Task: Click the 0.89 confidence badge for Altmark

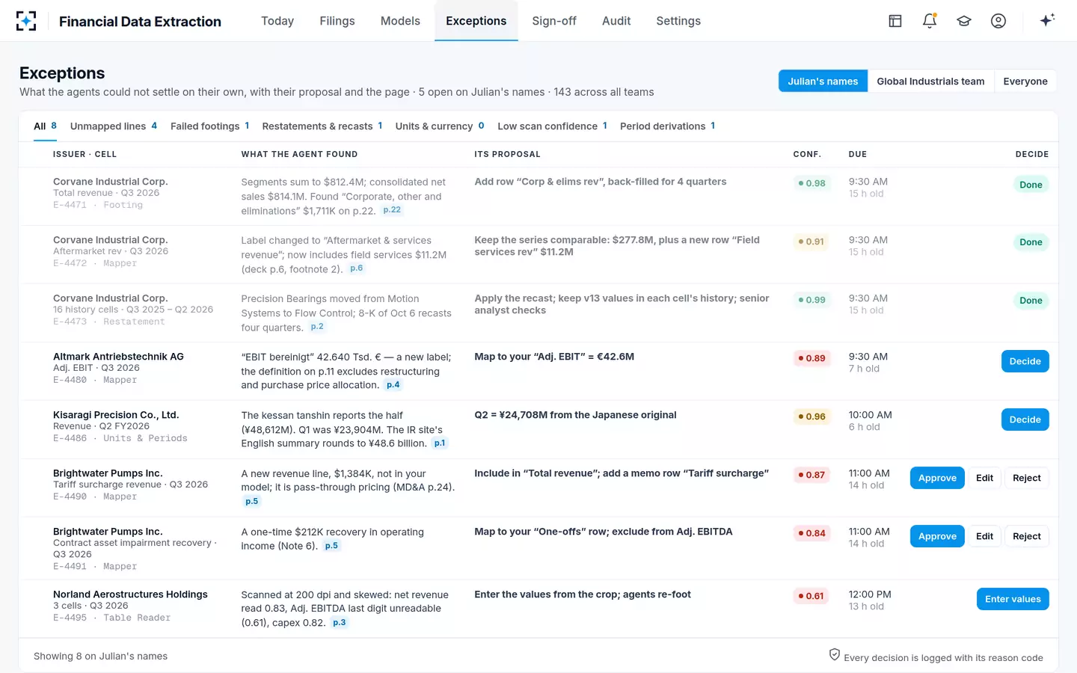Action: pyautogui.click(x=811, y=358)
